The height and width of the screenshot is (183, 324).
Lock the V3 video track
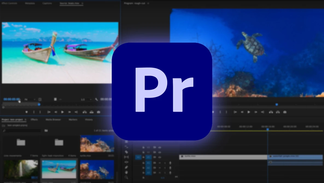(143, 147)
